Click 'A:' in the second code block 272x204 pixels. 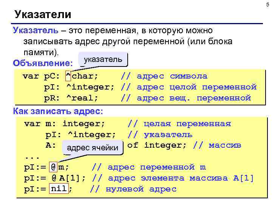pyautogui.click(x=51, y=145)
